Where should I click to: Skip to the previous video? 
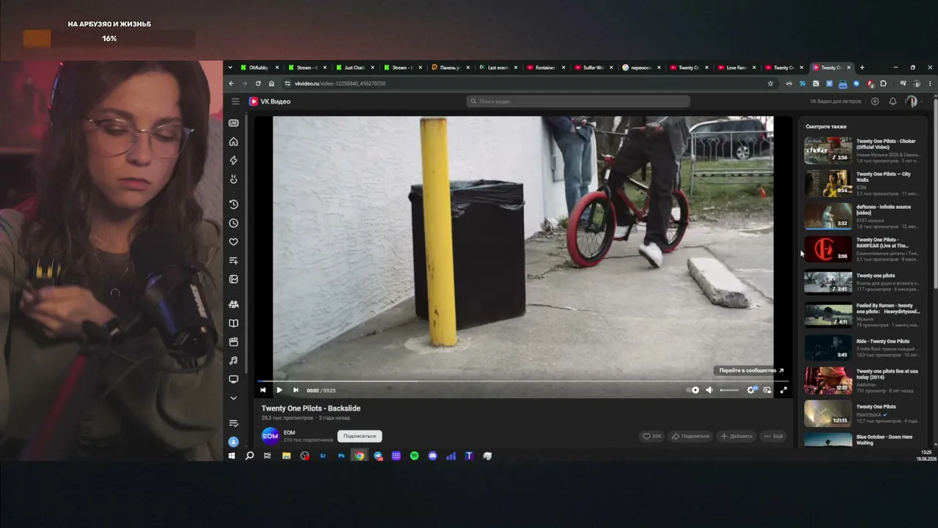263,390
